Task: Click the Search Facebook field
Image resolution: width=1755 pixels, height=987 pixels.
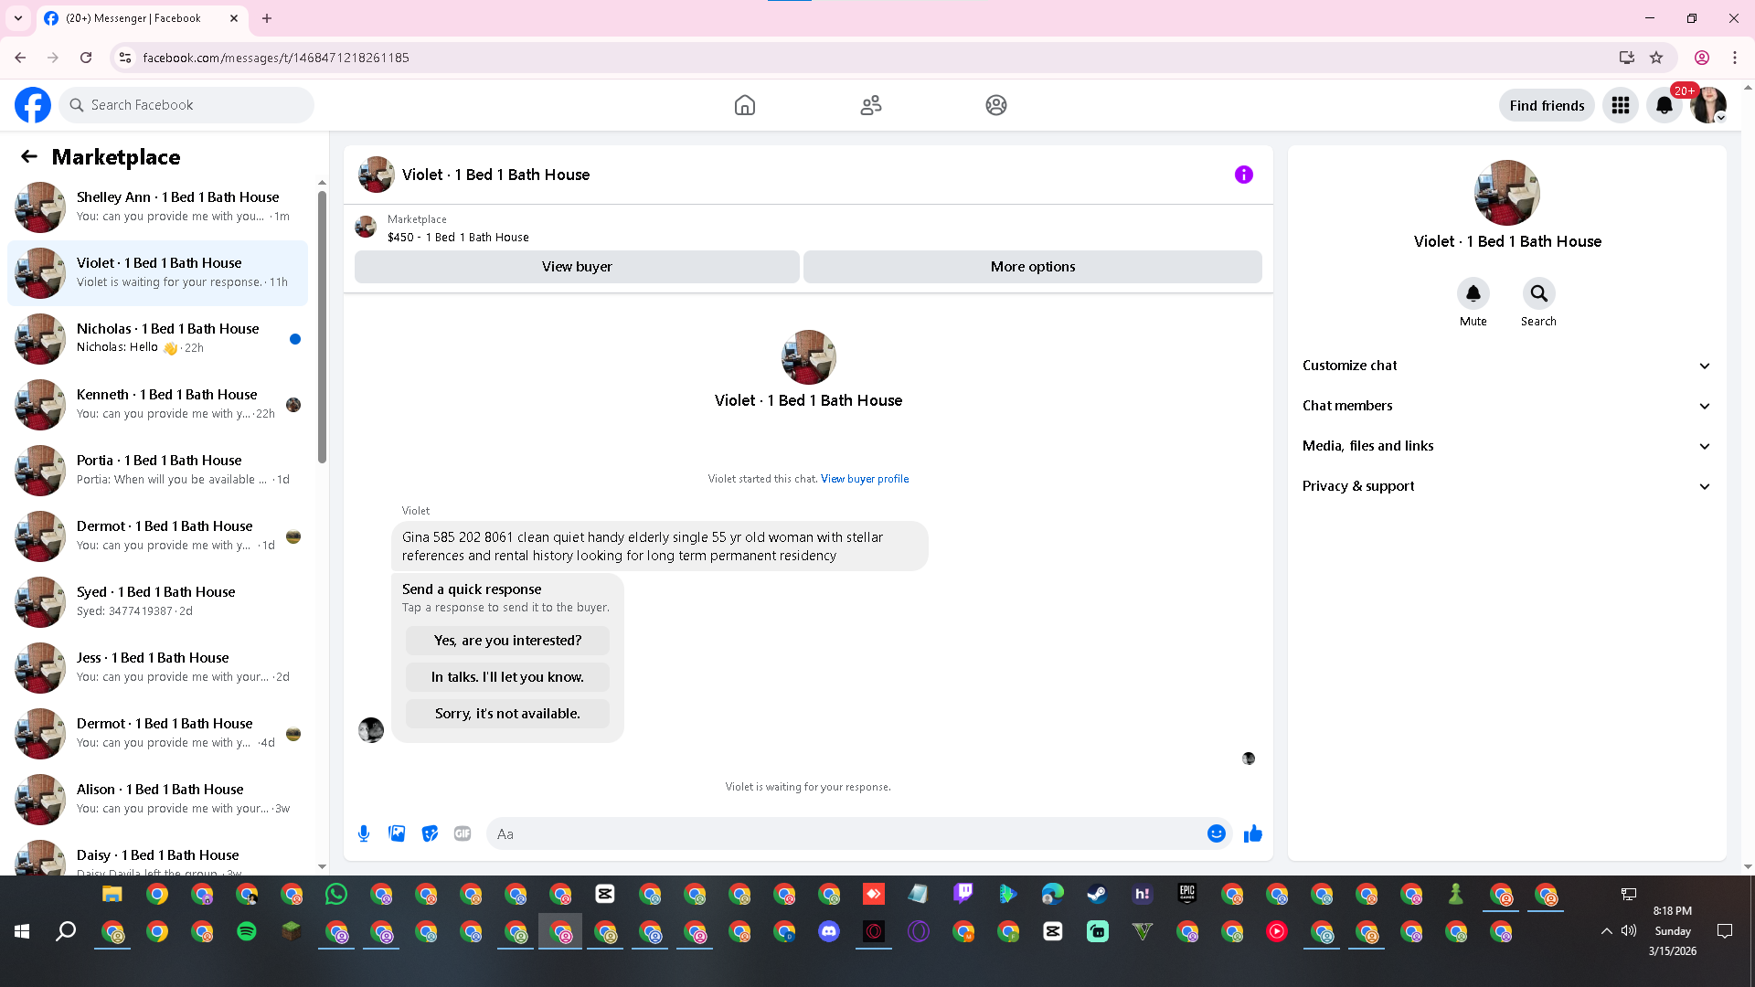Action: click(x=186, y=105)
